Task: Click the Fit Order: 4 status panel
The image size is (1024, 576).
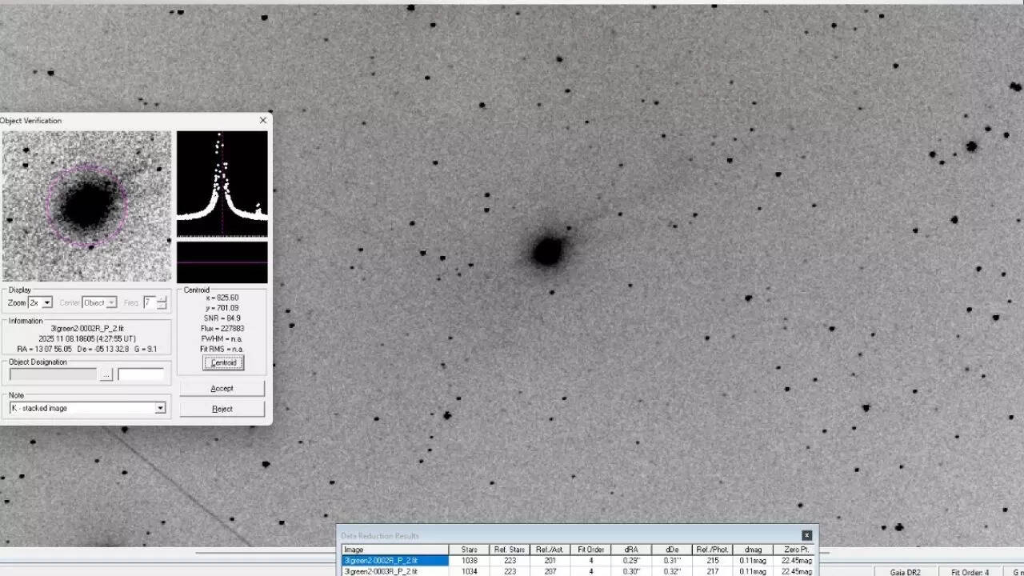Action: 970,571
